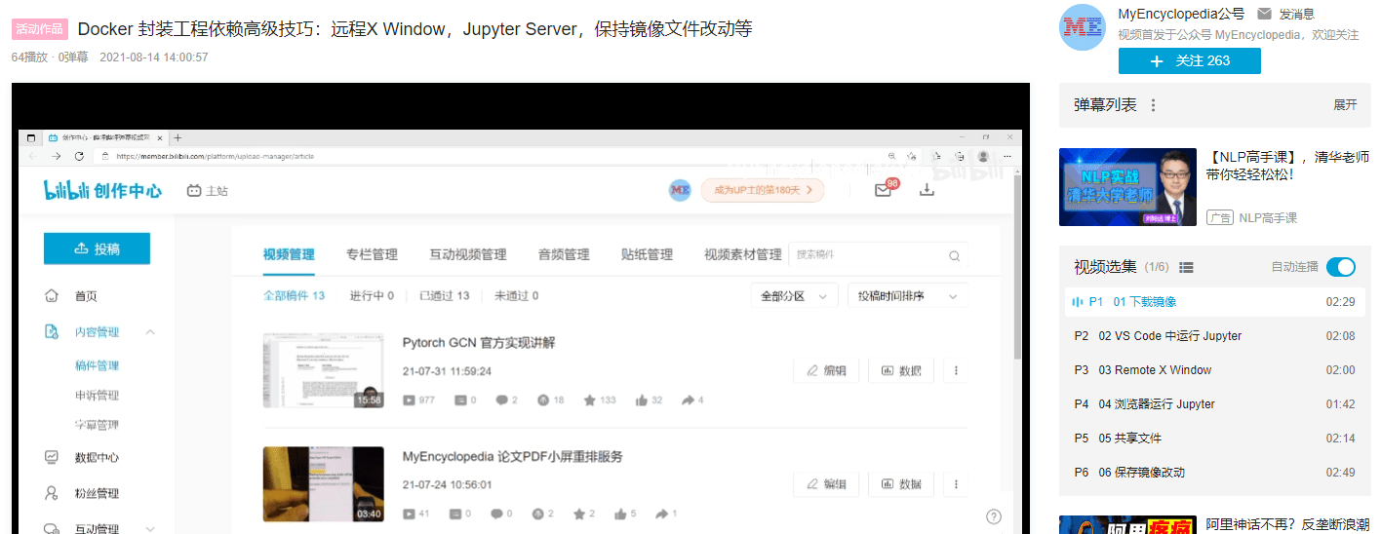
Task: Filter by 全部稿件 13
Action: click(x=294, y=295)
